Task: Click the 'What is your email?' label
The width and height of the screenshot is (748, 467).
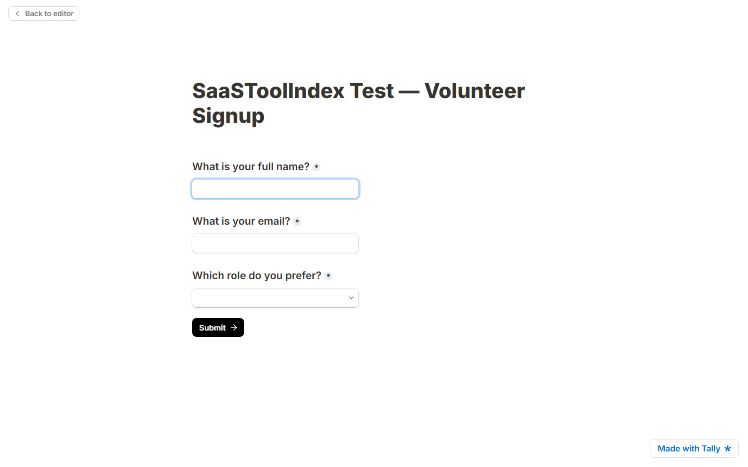Action: tap(242, 221)
